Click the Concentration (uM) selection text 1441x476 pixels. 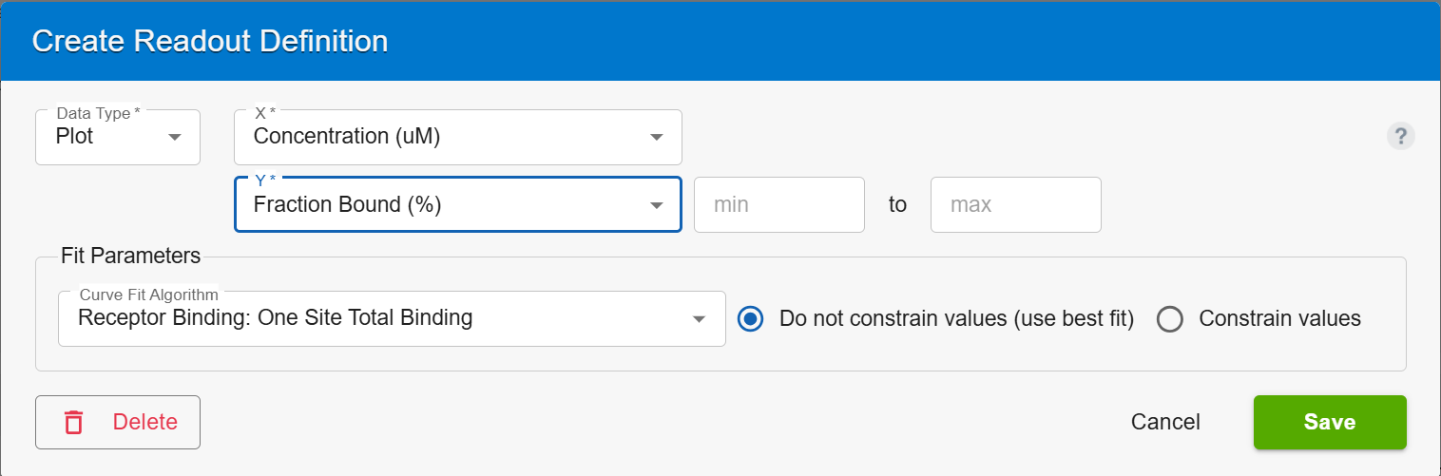pos(347,136)
